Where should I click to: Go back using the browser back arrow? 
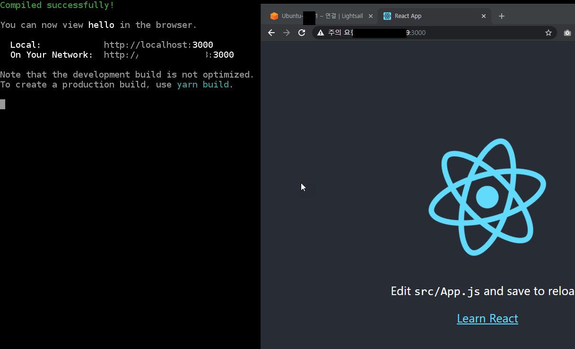coord(271,33)
